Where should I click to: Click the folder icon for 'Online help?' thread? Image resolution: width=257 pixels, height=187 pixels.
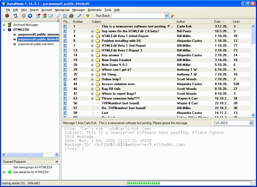pos(98,79)
